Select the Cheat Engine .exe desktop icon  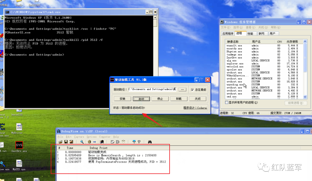click(3, 130)
